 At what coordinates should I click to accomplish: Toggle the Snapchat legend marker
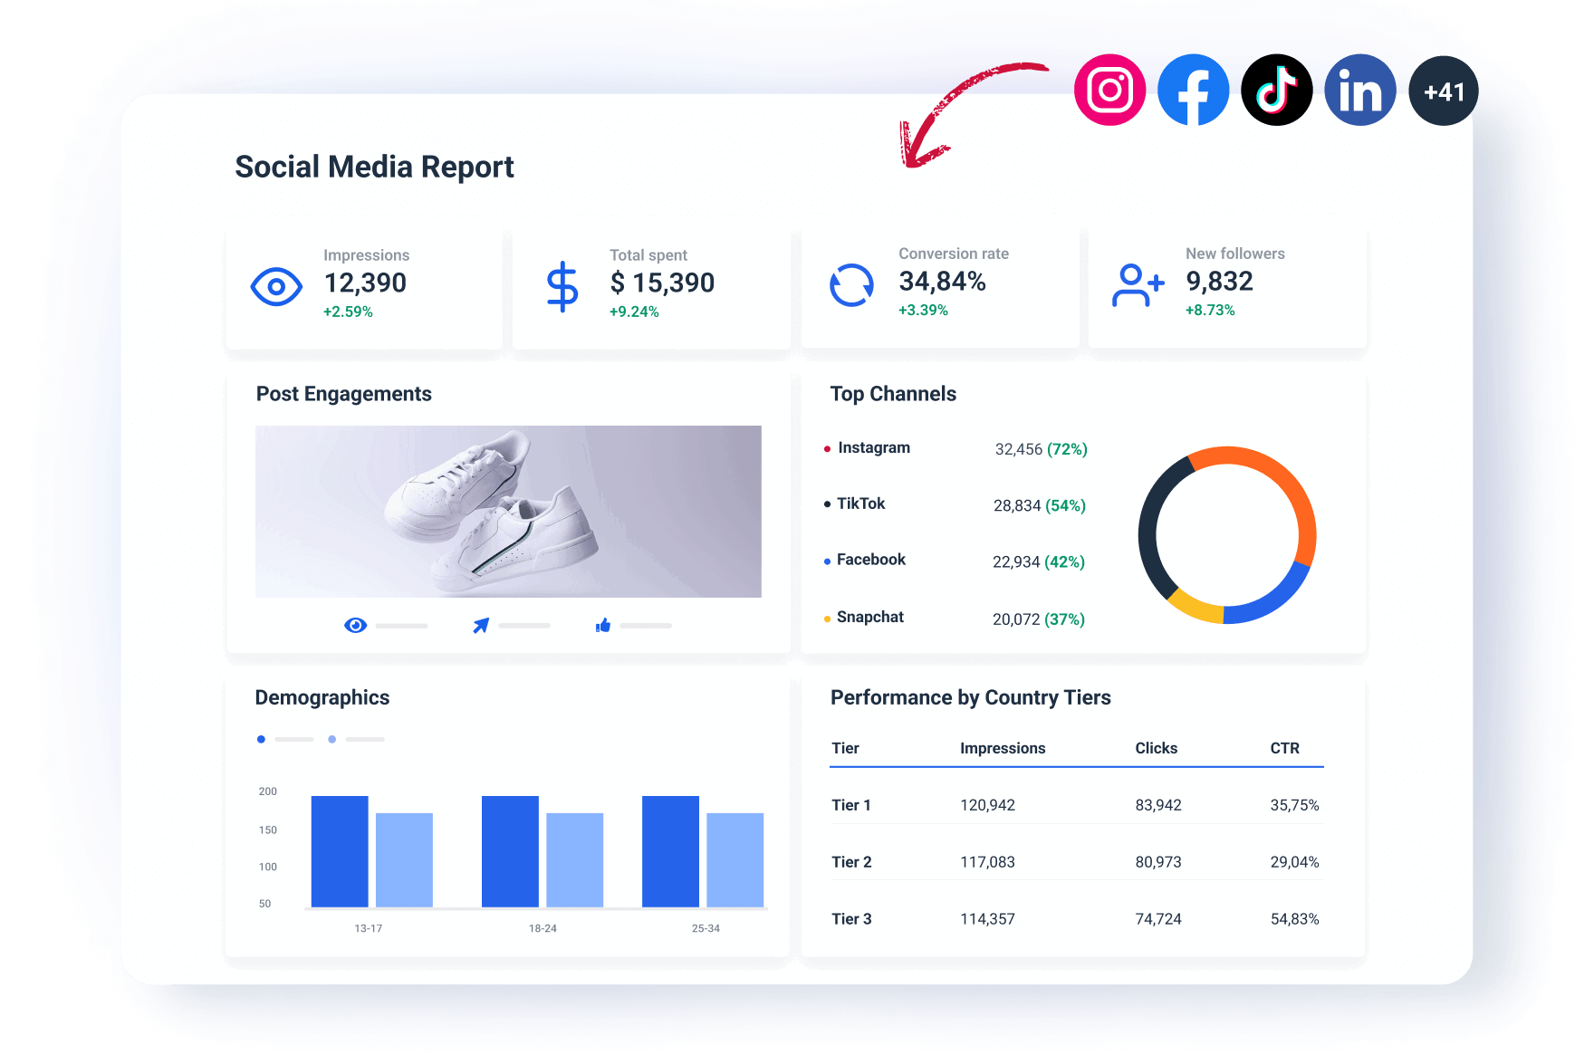826,617
